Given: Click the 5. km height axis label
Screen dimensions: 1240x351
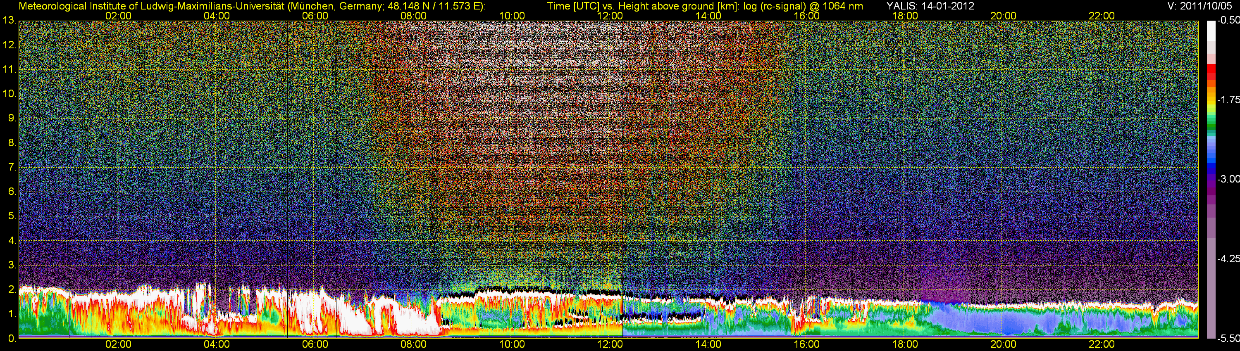Looking at the screenshot, I should click(12, 216).
